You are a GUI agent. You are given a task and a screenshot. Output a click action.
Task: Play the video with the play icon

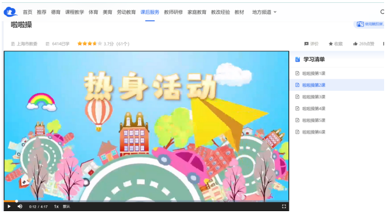pyautogui.click(x=9, y=207)
